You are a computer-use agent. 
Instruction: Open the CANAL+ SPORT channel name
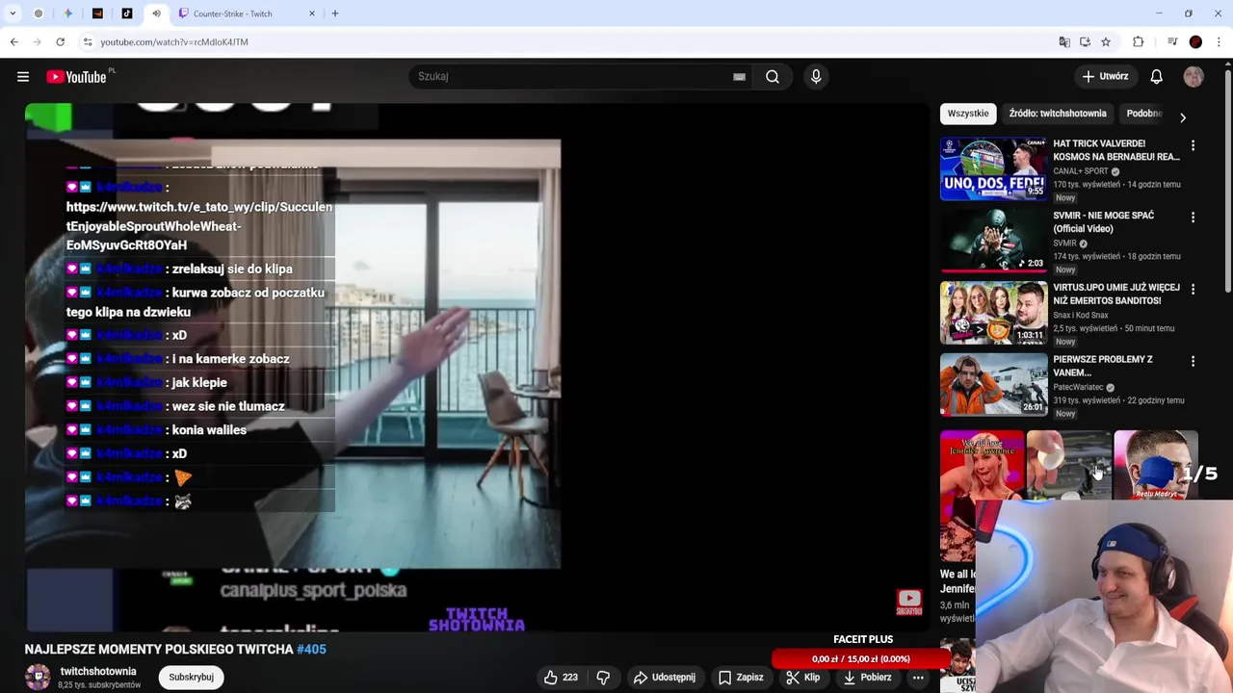(x=1081, y=171)
